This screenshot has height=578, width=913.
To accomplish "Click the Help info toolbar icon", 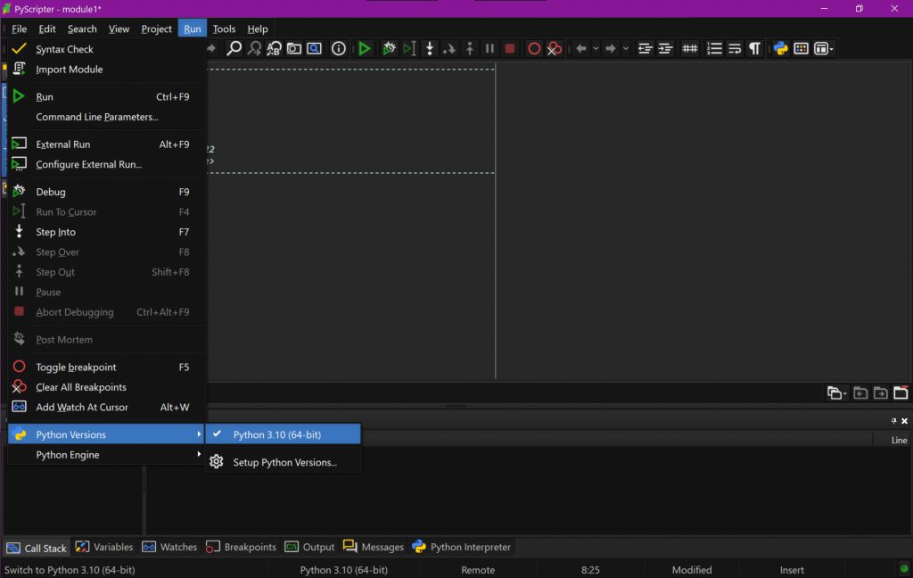I will 338,48.
